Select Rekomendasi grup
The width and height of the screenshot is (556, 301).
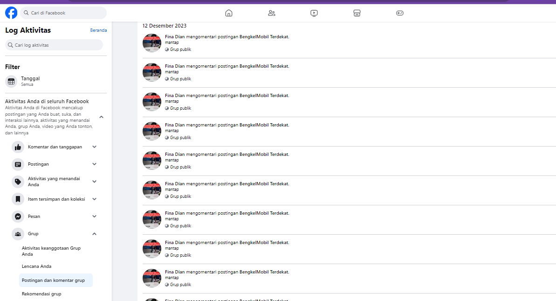coord(55,294)
